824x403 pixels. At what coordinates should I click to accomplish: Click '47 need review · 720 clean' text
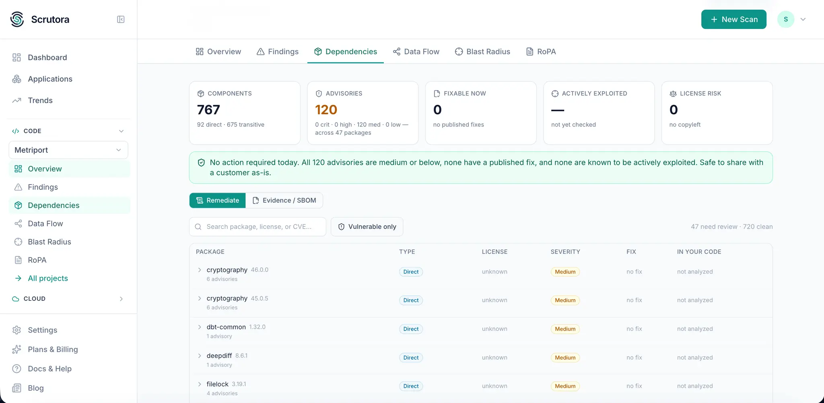coord(732,227)
